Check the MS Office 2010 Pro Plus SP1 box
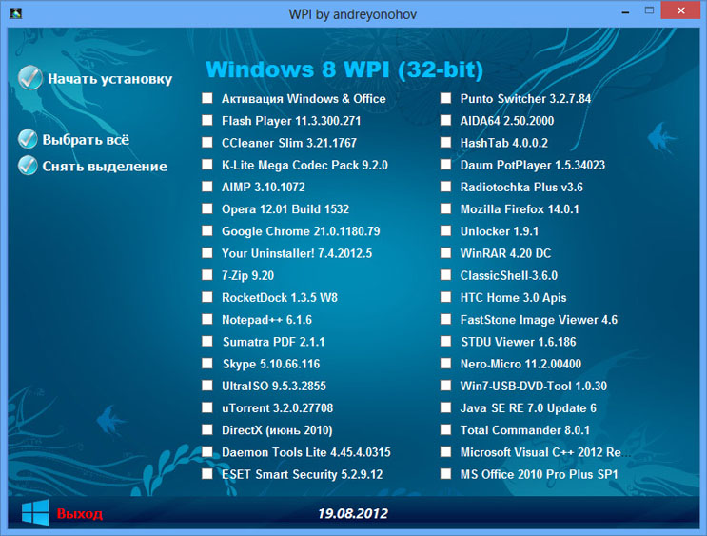Image resolution: width=707 pixels, height=536 pixels. coord(446,474)
